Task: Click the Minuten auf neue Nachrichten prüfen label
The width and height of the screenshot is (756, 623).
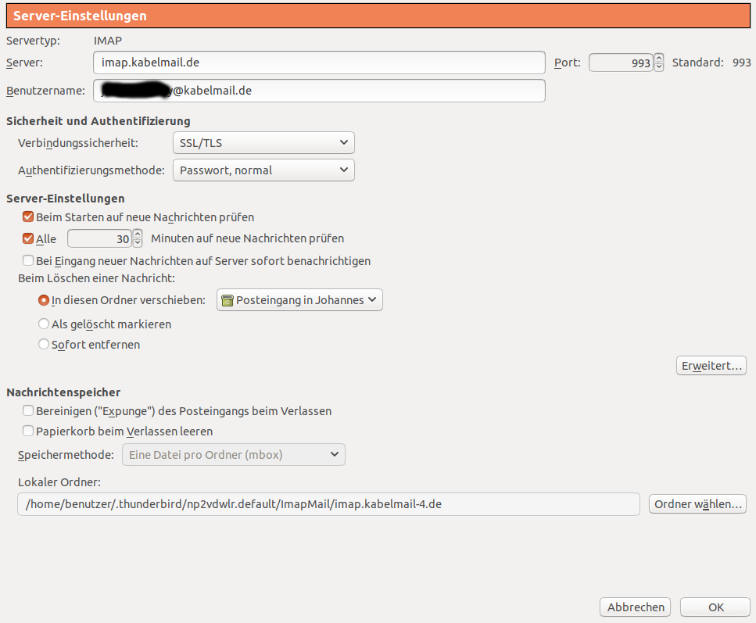Action: [247, 238]
